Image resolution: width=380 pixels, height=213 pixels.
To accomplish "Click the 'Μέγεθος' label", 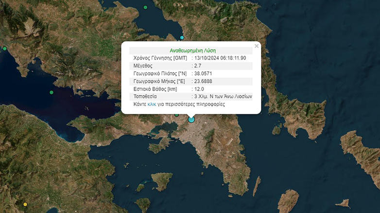I will 143,66.
